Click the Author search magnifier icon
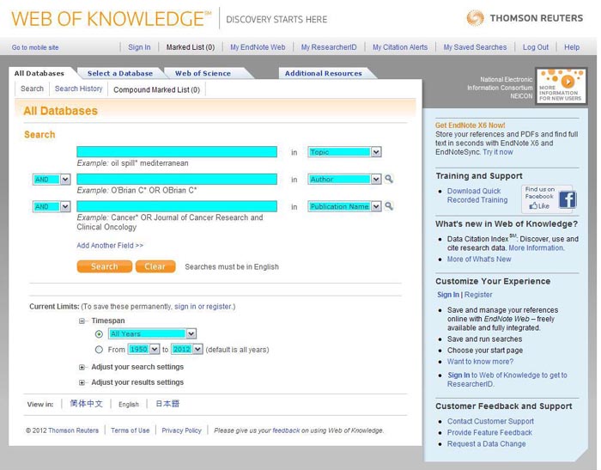The width and height of the screenshot is (601, 470). [389, 180]
